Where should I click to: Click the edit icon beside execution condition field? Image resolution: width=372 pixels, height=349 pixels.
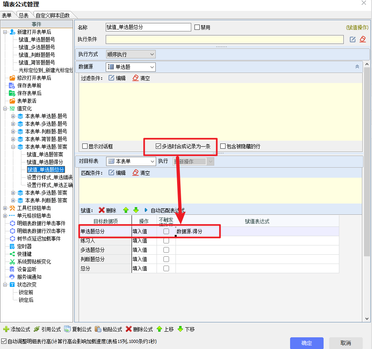(353, 39)
